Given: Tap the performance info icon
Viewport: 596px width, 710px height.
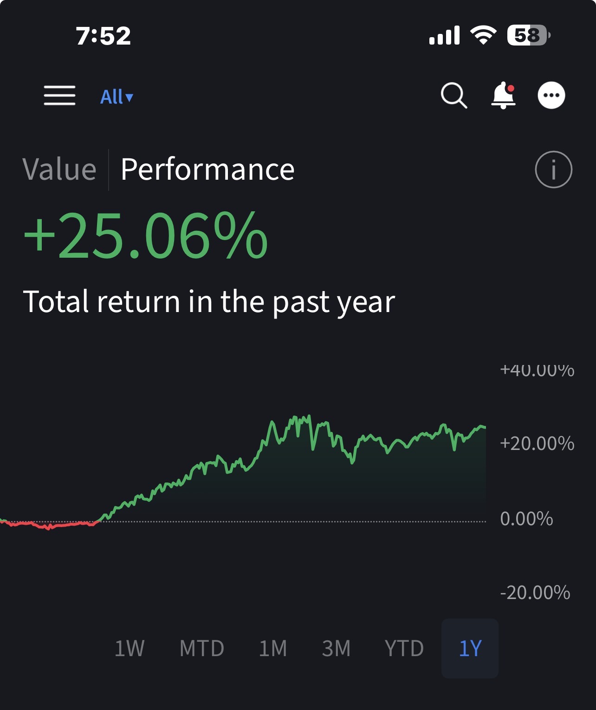Looking at the screenshot, I should click(x=553, y=169).
